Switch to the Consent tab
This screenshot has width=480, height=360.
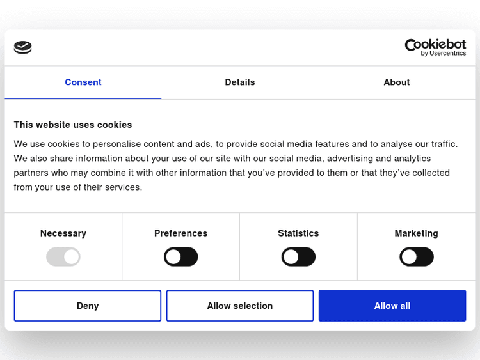pos(83,82)
